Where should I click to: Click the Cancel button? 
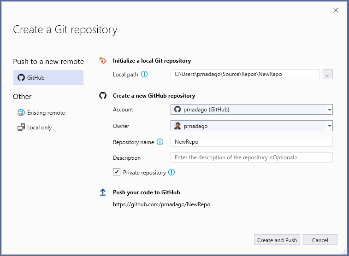point(320,240)
